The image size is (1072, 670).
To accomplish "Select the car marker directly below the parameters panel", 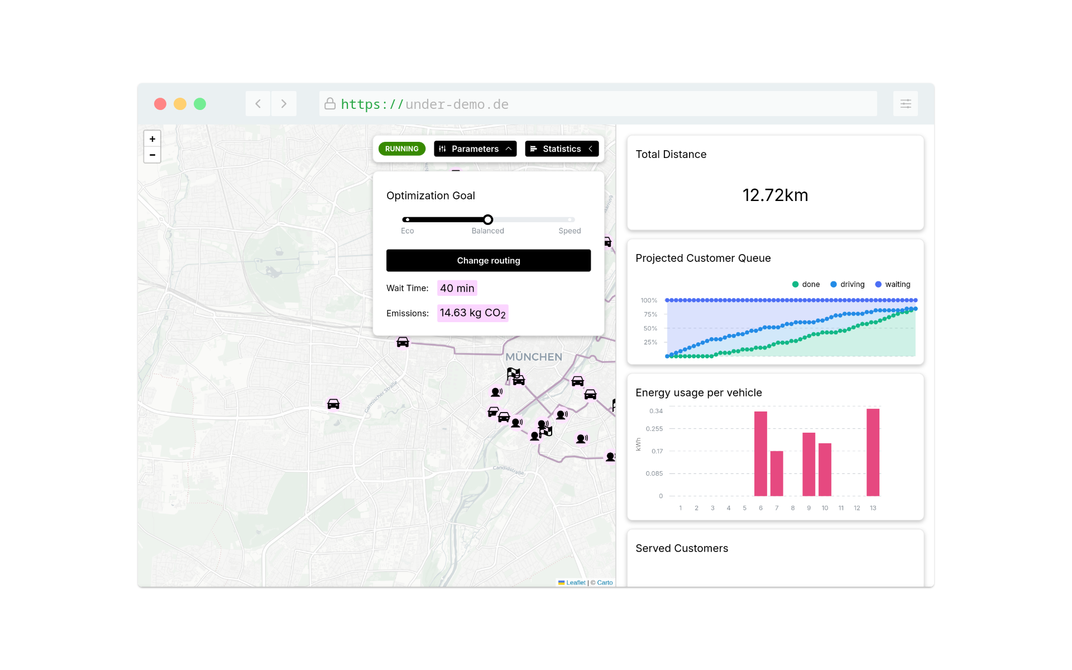I will [x=403, y=342].
